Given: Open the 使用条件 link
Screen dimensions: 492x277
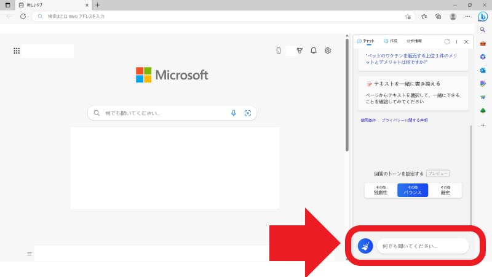Looking at the screenshot, I should [x=368, y=120].
